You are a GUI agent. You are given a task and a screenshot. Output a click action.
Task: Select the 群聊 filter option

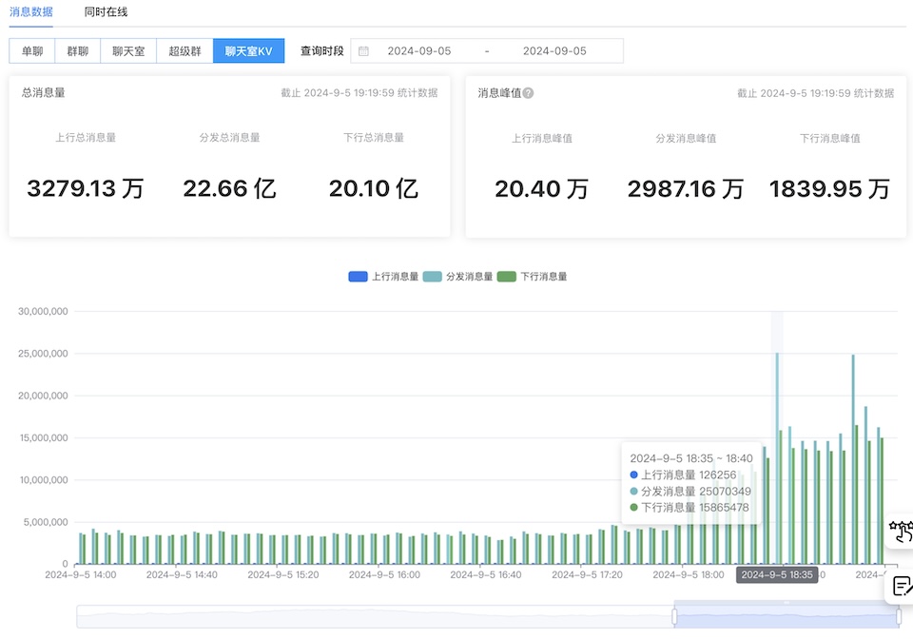click(77, 51)
